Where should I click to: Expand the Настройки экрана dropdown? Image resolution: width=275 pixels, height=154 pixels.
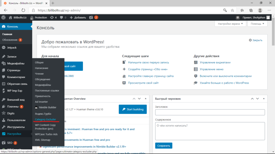tap(230, 24)
